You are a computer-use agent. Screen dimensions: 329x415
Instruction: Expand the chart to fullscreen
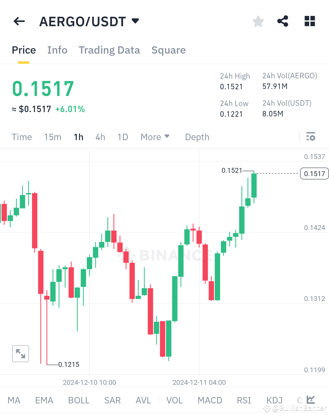(20, 353)
